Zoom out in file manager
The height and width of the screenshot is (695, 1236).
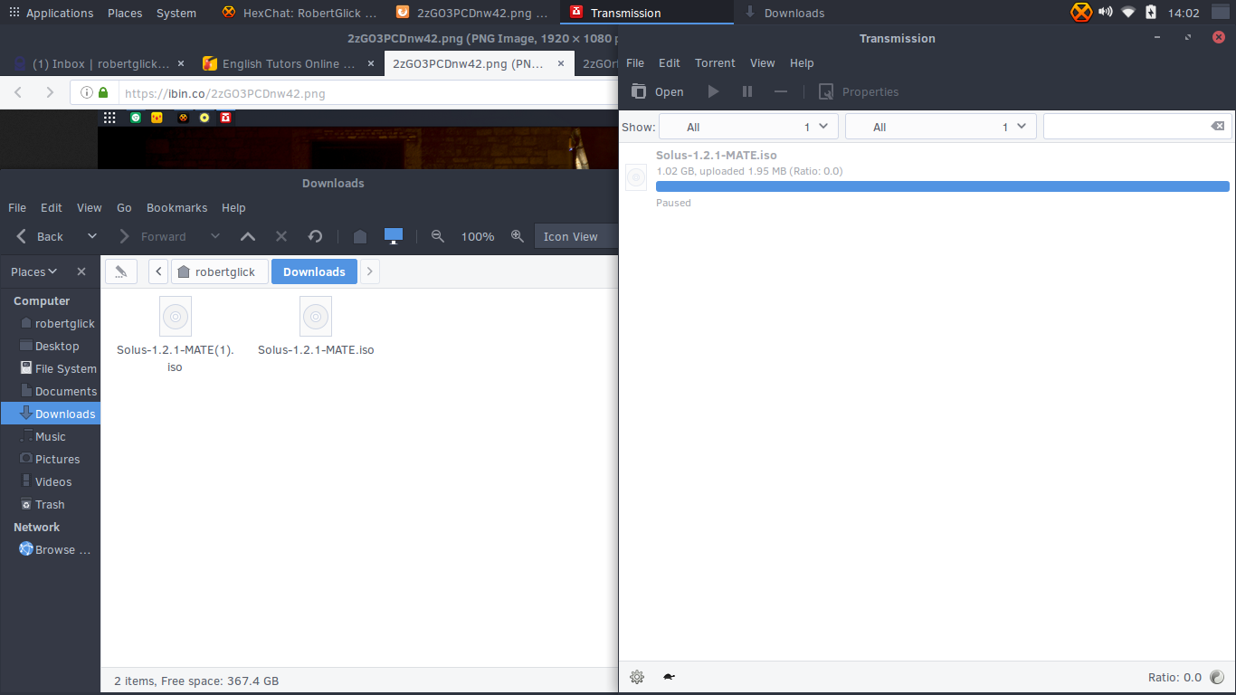click(438, 236)
